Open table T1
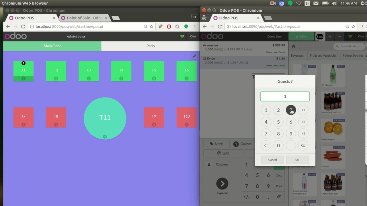This screenshot has width=367, height=206. [x=24, y=71]
